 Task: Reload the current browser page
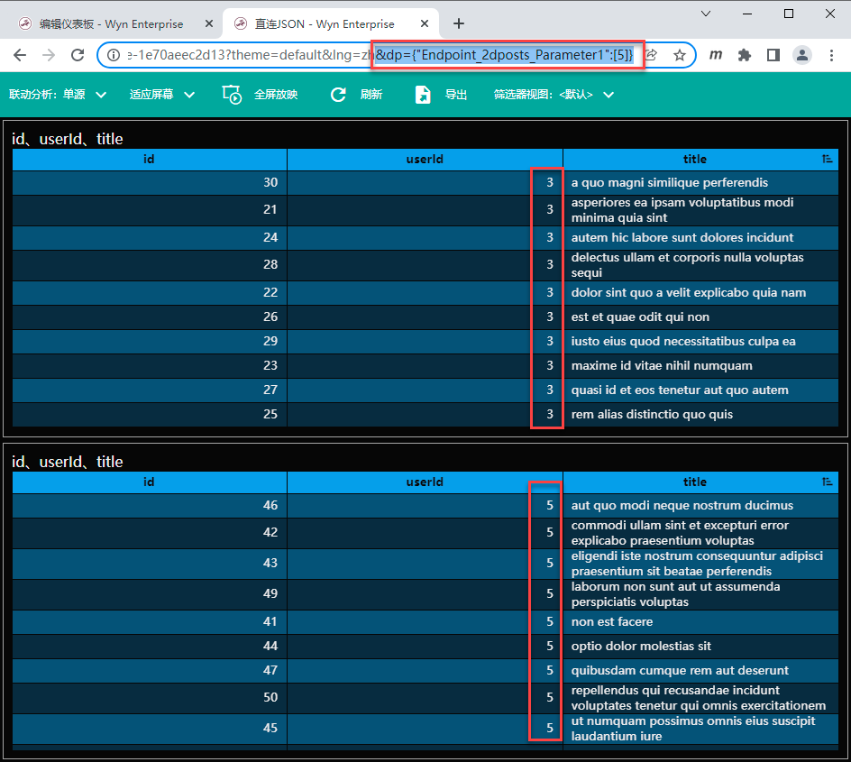[78, 55]
